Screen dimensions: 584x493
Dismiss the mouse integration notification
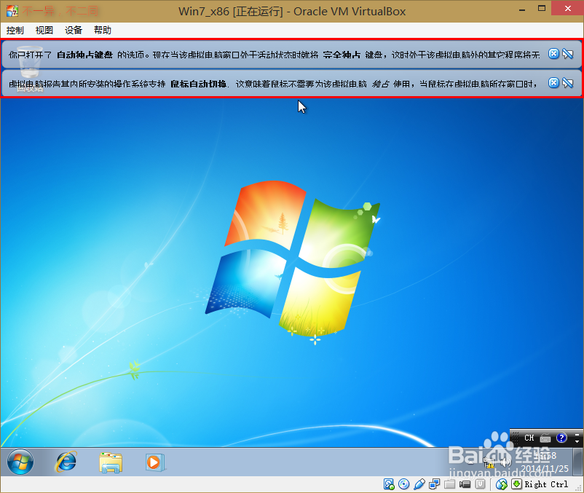554,83
